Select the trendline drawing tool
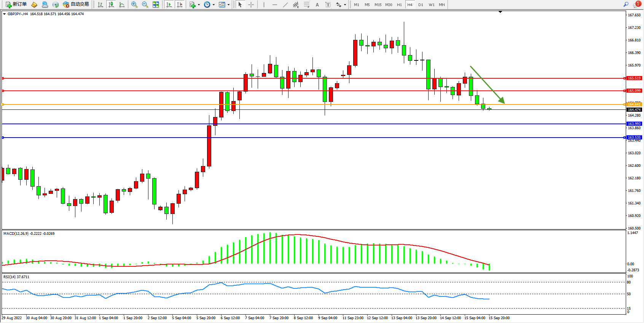This screenshot has width=644, height=323. pos(285,5)
